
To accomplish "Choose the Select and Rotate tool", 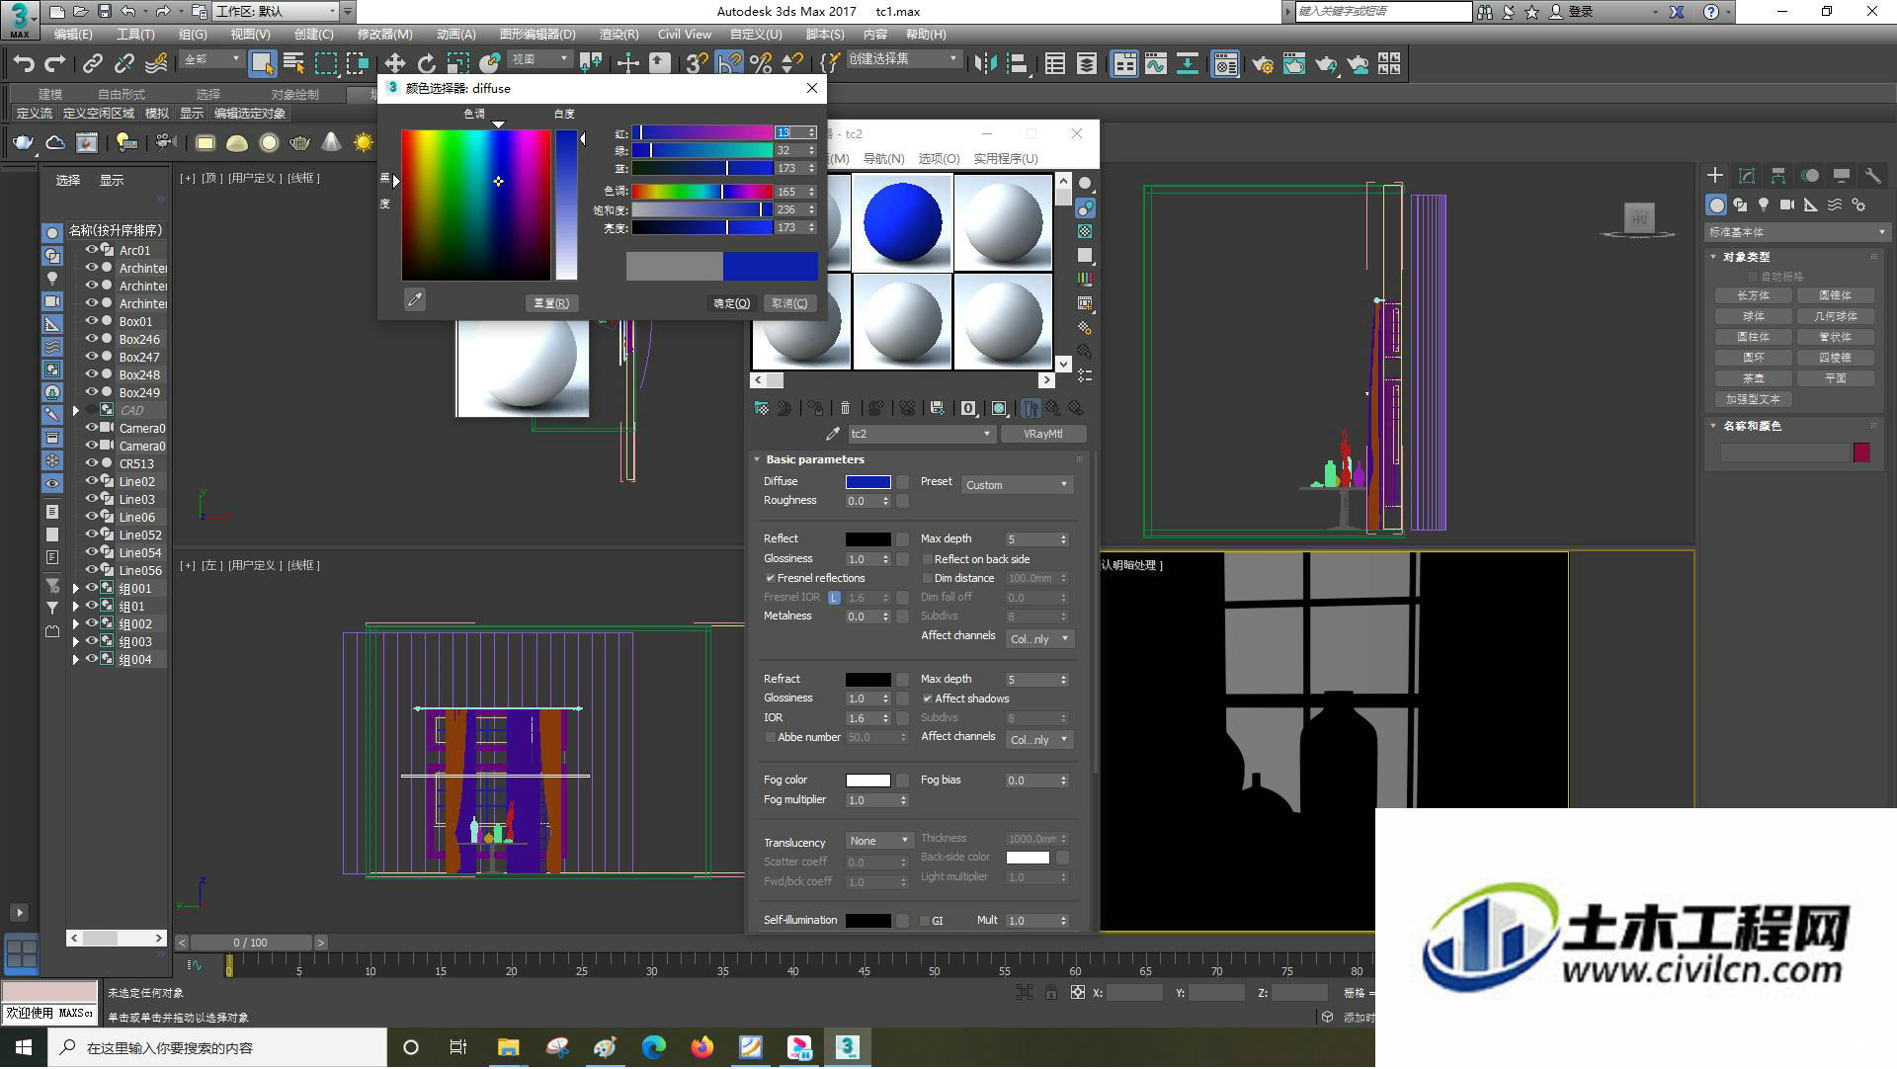I will pyautogui.click(x=427, y=64).
